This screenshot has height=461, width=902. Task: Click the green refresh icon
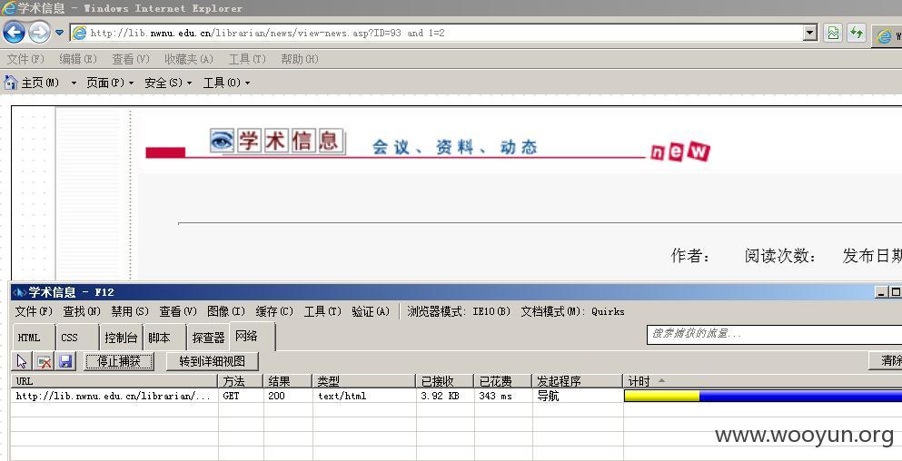[x=856, y=33]
